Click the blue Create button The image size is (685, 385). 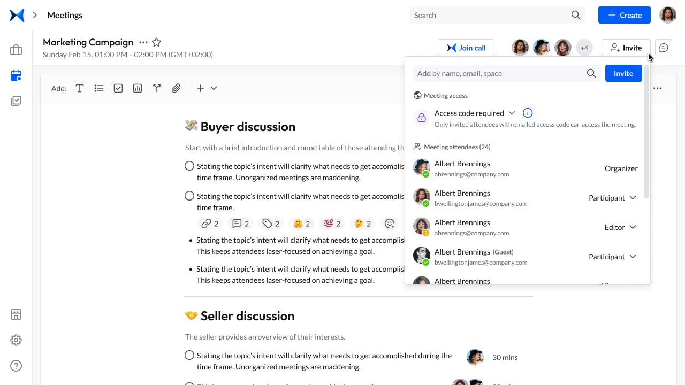click(625, 15)
